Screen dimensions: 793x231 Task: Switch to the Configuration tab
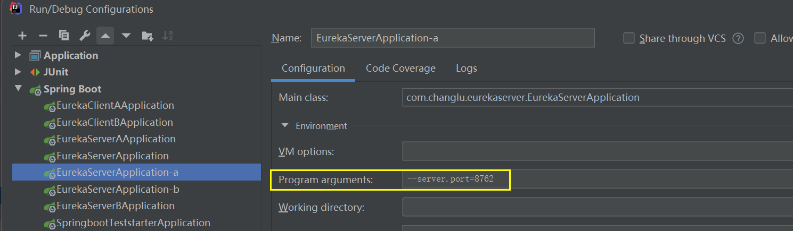(x=313, y=69)
